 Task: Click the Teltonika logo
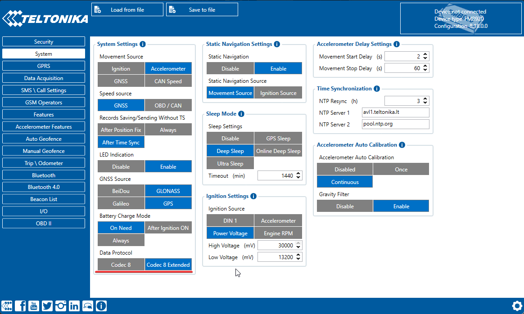(x=45, y=18)
